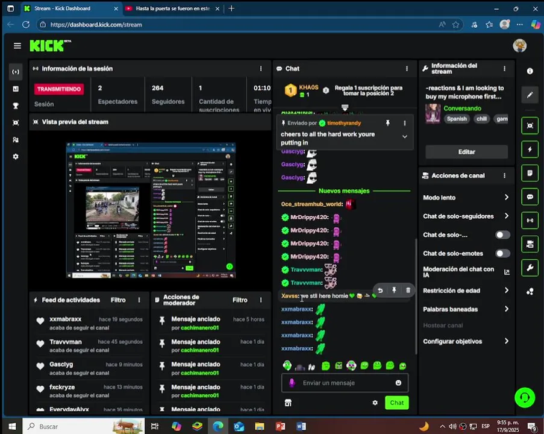Click the pencil edit icon in the right rail
The width and height of the screenshot is (544, 434).
click(x=530, y=95)
